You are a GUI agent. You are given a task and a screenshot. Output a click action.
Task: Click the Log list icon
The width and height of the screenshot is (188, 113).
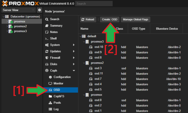tap(50, 109)
